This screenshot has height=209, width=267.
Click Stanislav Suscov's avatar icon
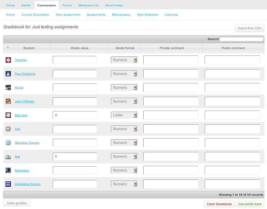click(x=8, y=143)
